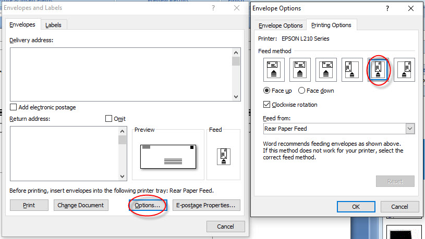425x239 pixels.
Task: Click the 'Before printing, insert envelopes' message
Action: point(112,191)
